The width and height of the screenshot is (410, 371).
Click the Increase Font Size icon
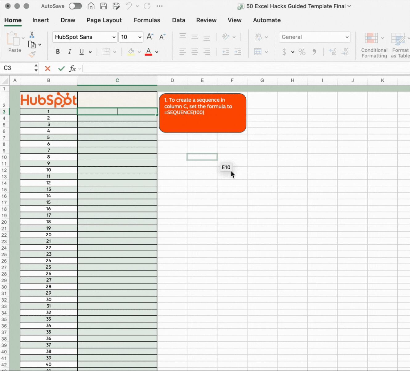[150, 37]
